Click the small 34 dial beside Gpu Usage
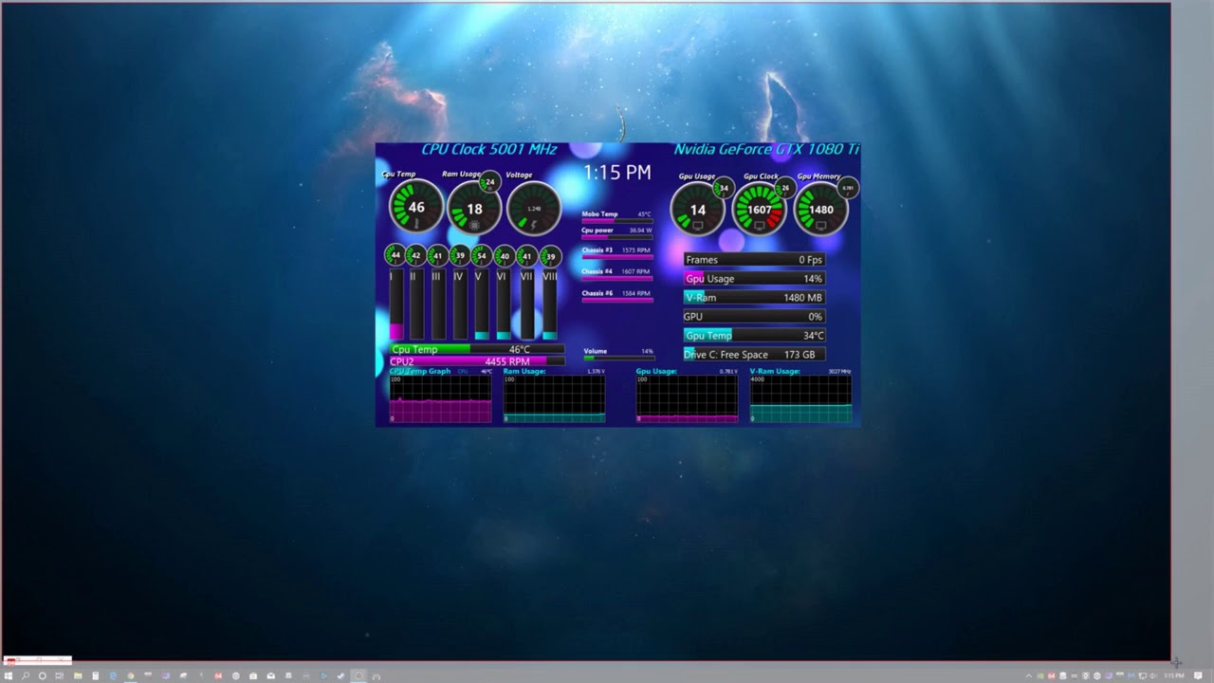The height and width of the screenshot is (683, 1214). coord(724,188)
